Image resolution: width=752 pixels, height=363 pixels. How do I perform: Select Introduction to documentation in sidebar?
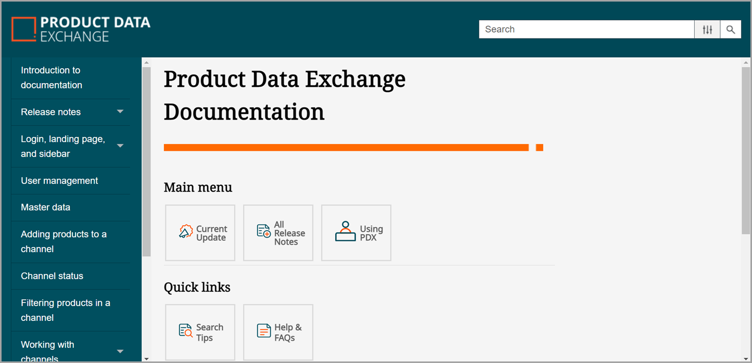pos(52,77)
